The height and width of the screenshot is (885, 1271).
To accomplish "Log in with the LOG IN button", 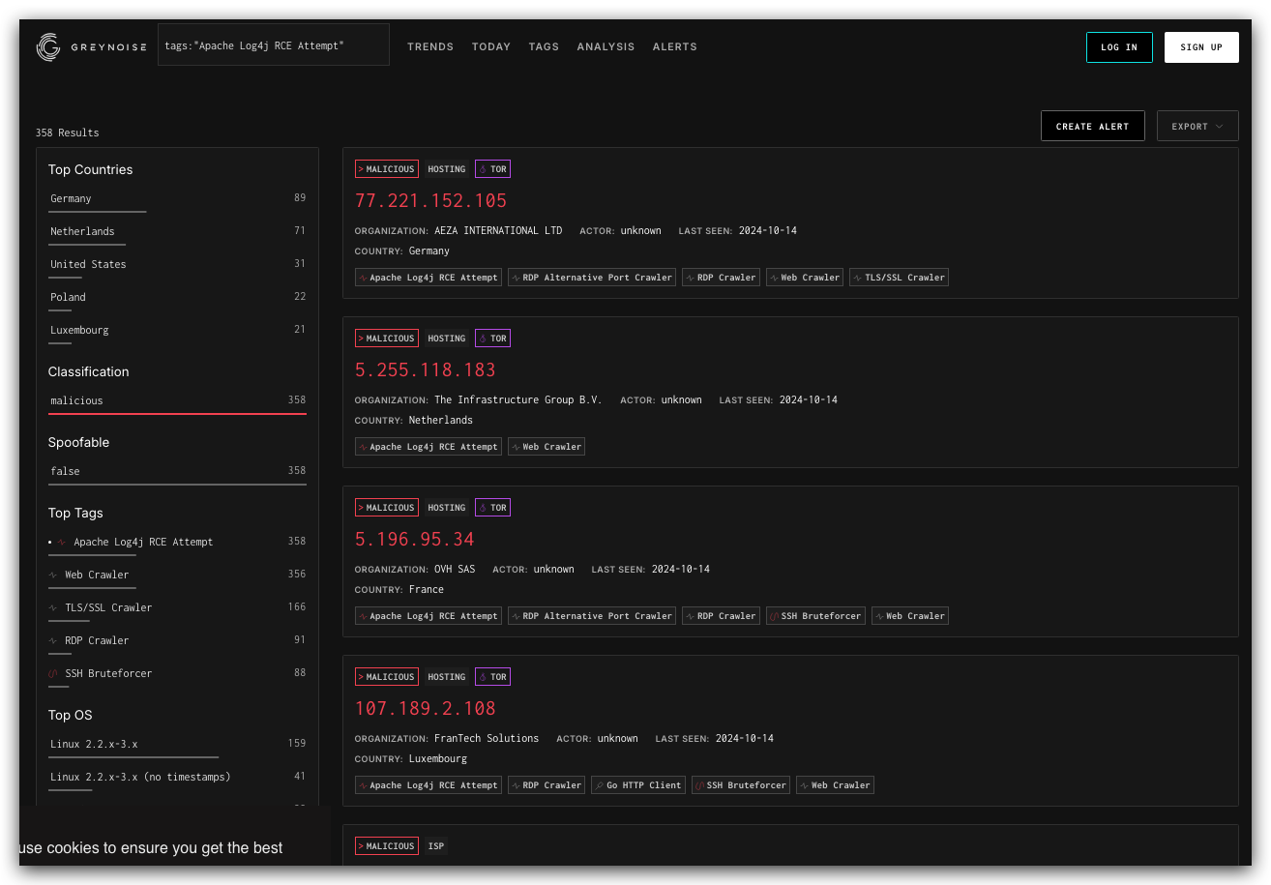I will point(1119,47).
